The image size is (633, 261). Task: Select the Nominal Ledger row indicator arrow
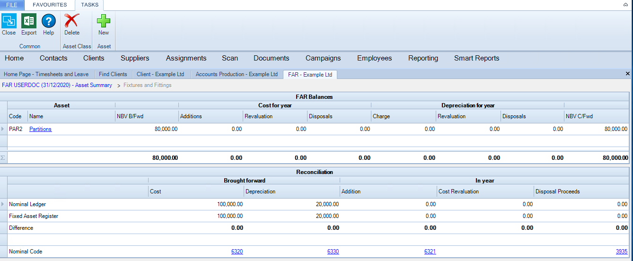point(3,204)
